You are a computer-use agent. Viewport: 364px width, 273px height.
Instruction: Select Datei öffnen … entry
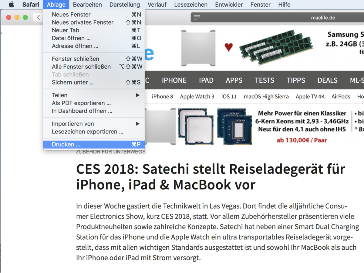94,38
